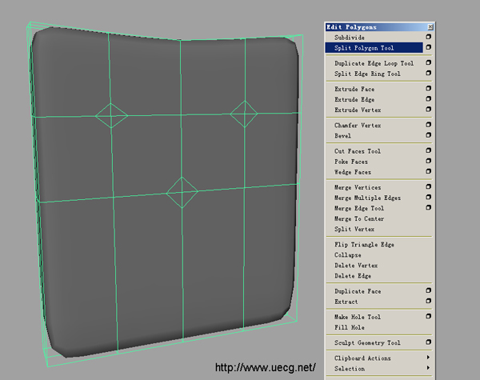Choose Fill Hole command

click(x=350, y=327)
